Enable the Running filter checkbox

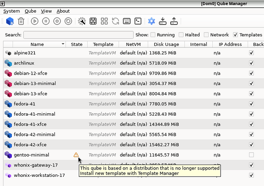tap(153, 35)
